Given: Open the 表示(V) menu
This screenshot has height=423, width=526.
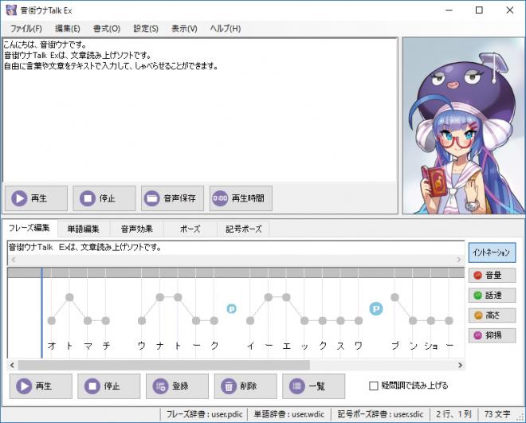Looking at the screenshot, I should coord(184,29).
